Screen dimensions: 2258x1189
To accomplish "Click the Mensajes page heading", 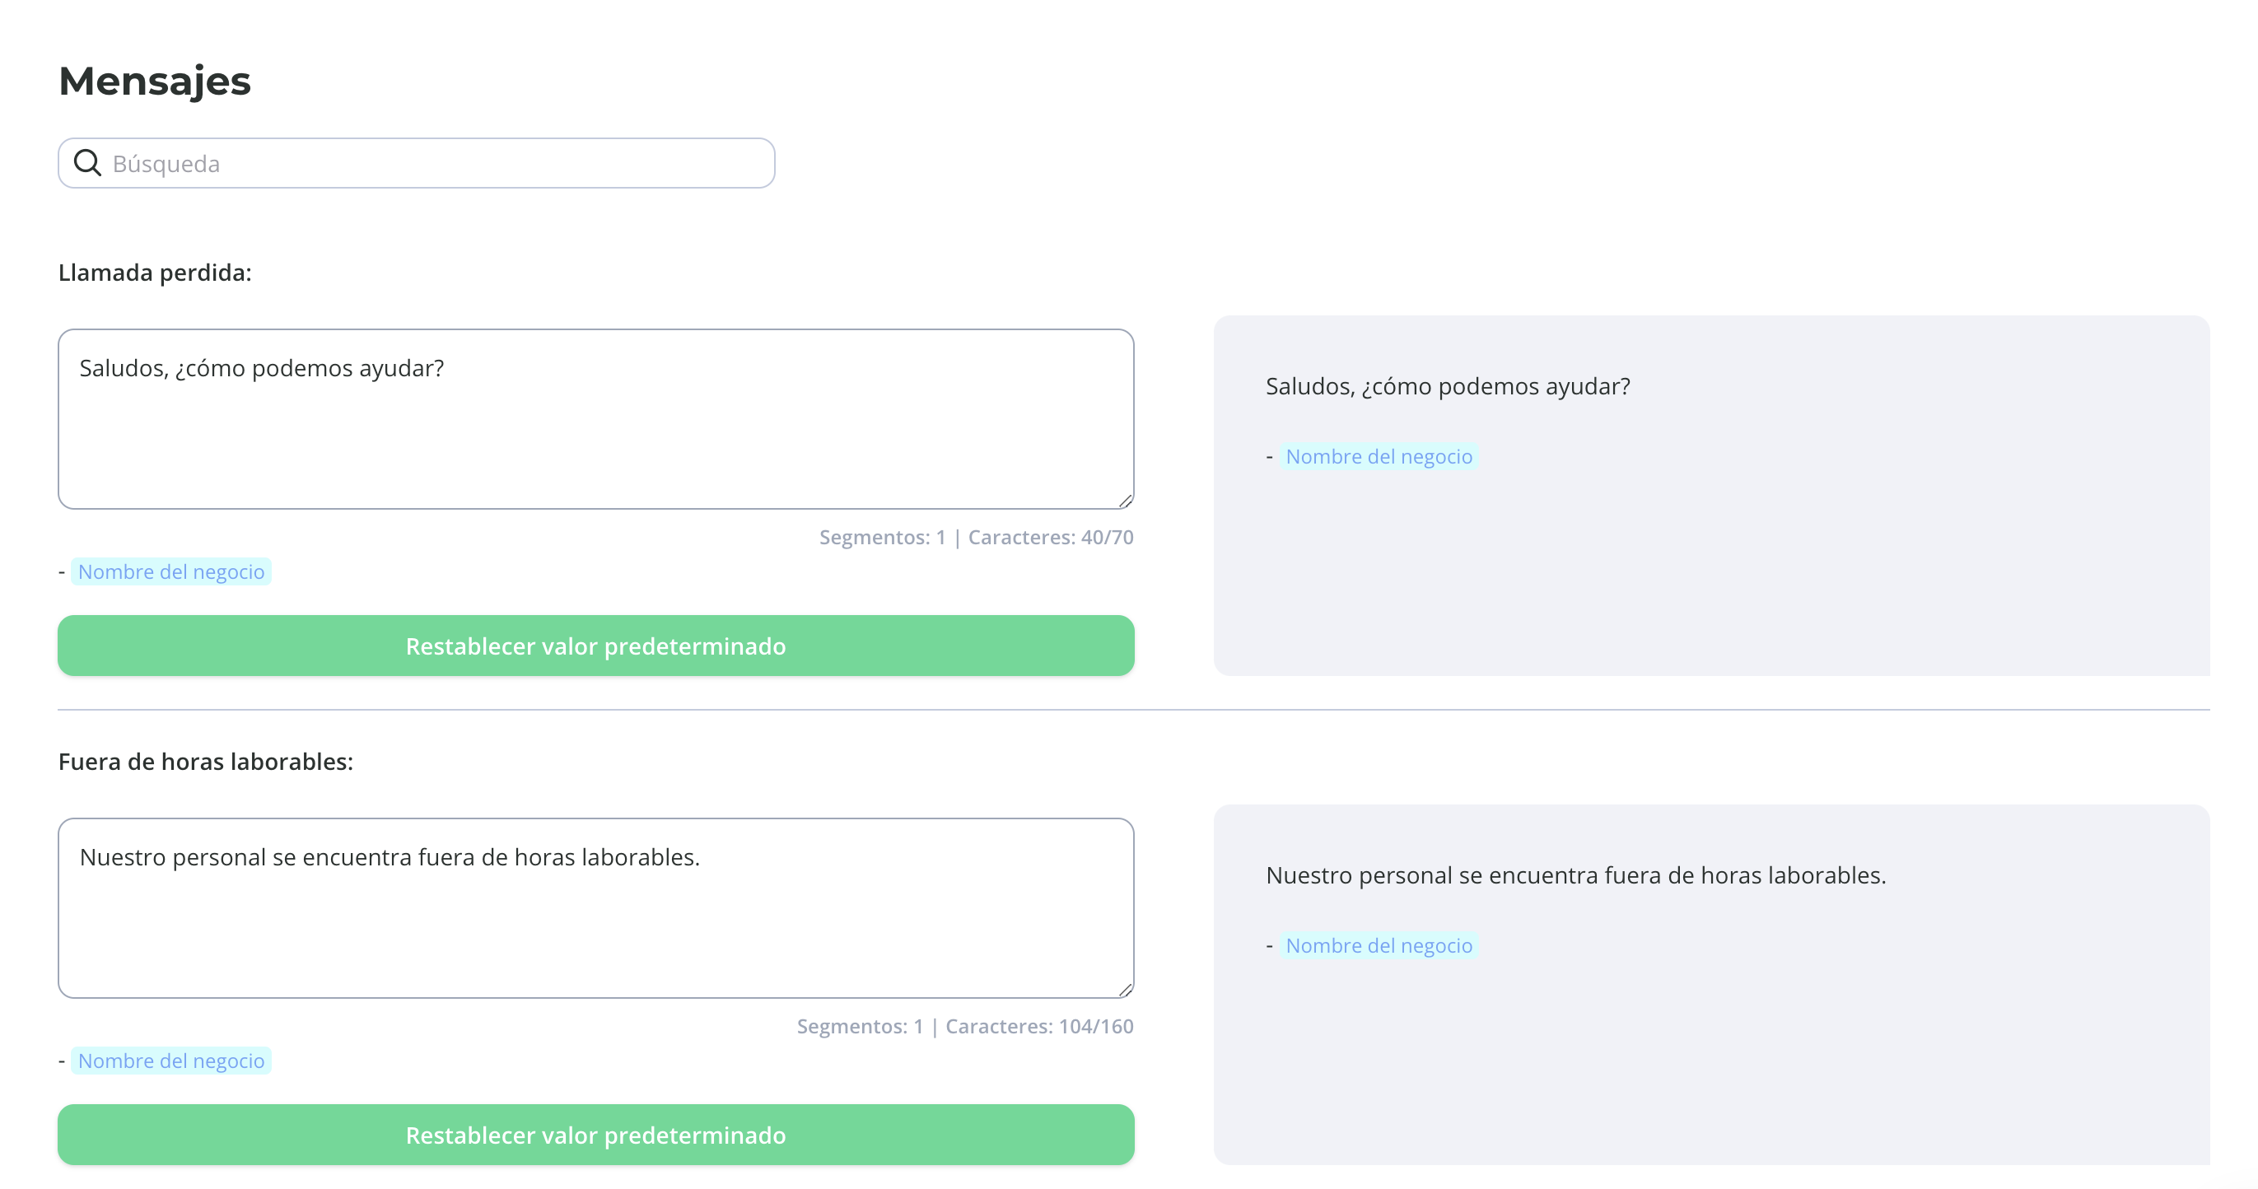I will pos(155,82).
